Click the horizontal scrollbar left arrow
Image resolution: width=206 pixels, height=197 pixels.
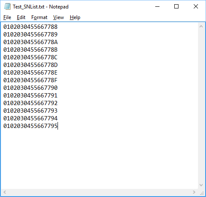pos(5,192)
